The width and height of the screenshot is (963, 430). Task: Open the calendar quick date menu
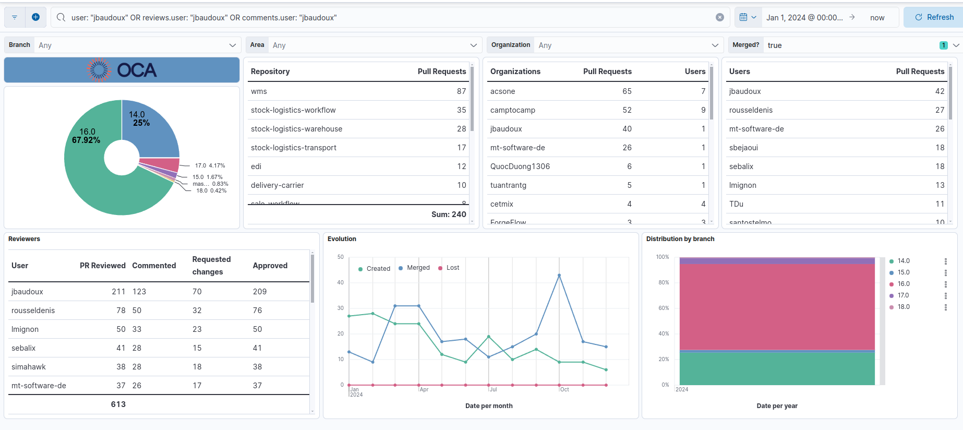click(x=748, y=17)
